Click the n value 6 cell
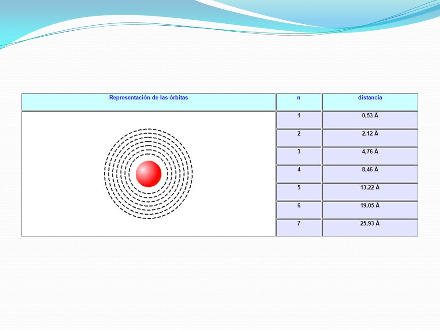 click(x=299, y=210)
